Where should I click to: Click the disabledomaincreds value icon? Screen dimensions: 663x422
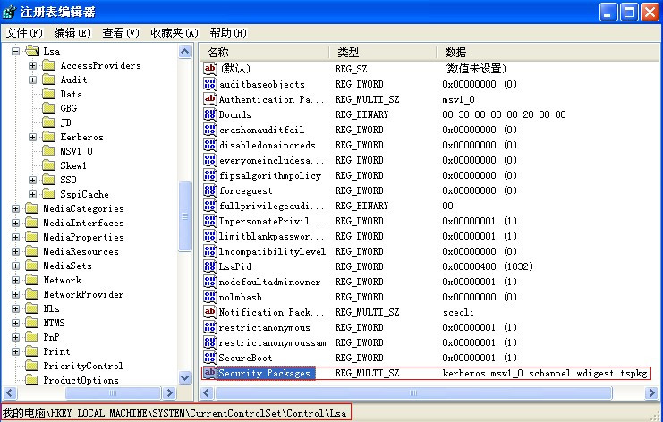tap(210, 145)
